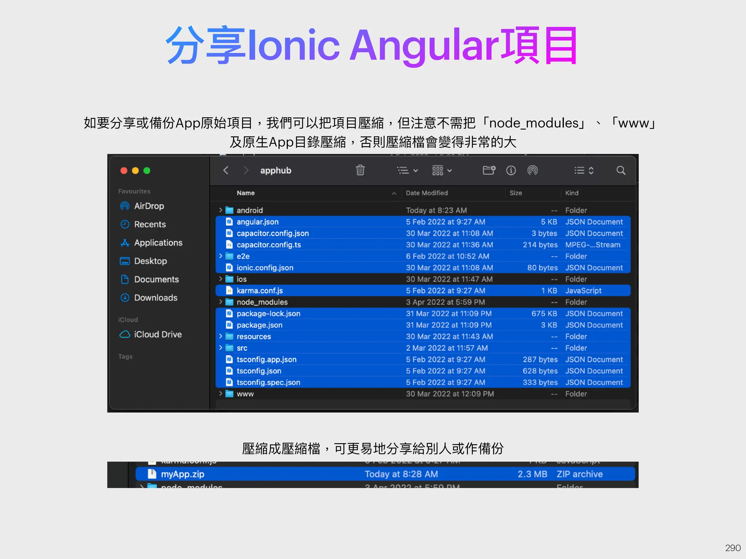
Task: Sort by the Kind column header
Action: coord(572,193)
